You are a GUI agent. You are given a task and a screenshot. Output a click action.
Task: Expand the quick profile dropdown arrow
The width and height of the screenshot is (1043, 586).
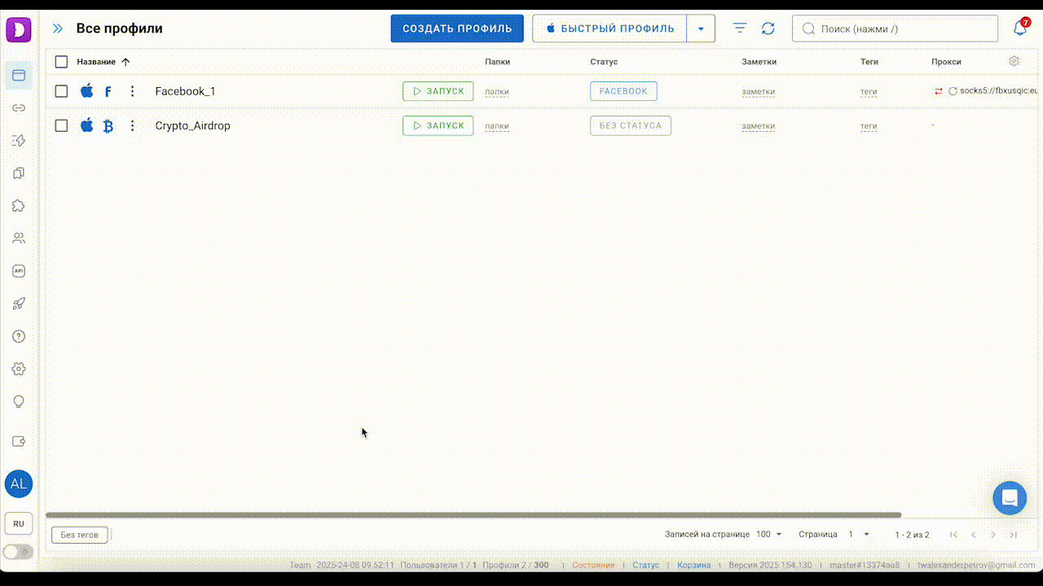click(701, 28)
